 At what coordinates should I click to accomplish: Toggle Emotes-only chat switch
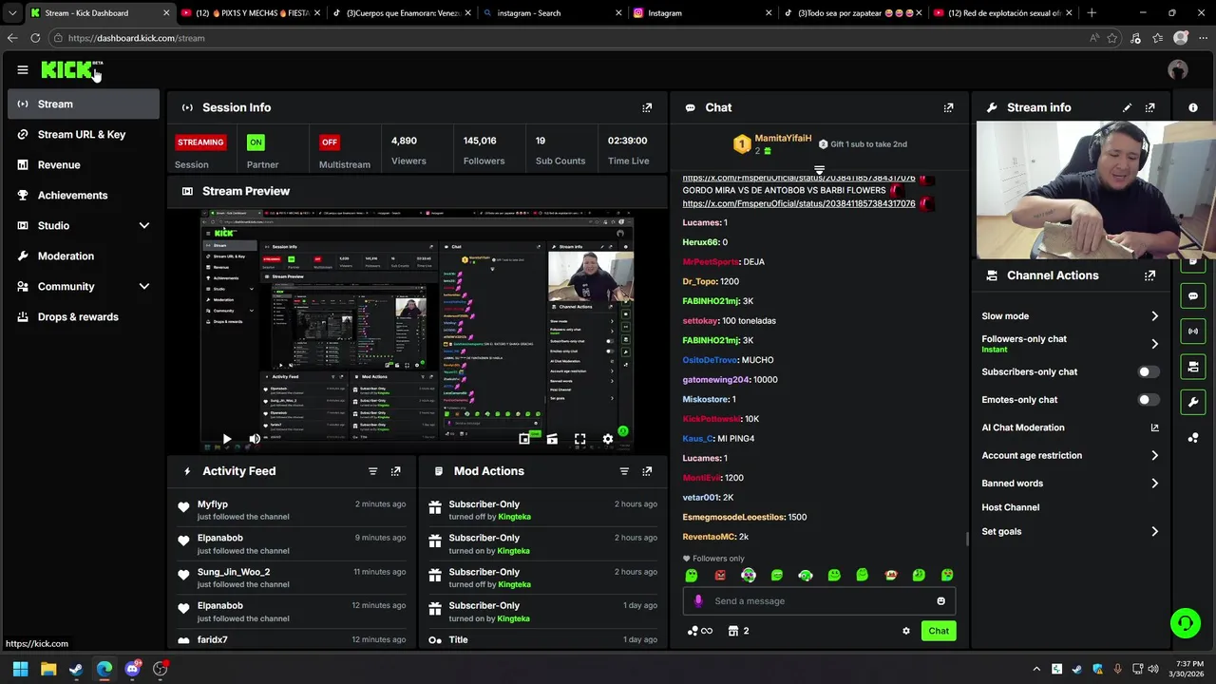[x=1149, y=400]
